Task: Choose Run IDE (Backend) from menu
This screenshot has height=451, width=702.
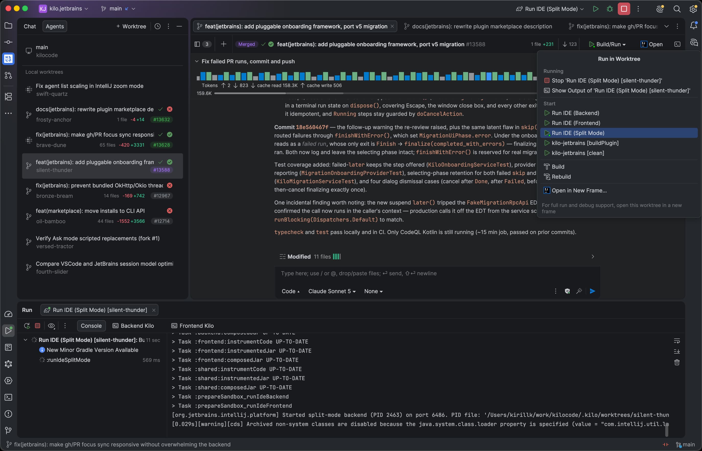Action: pos(619,113)
